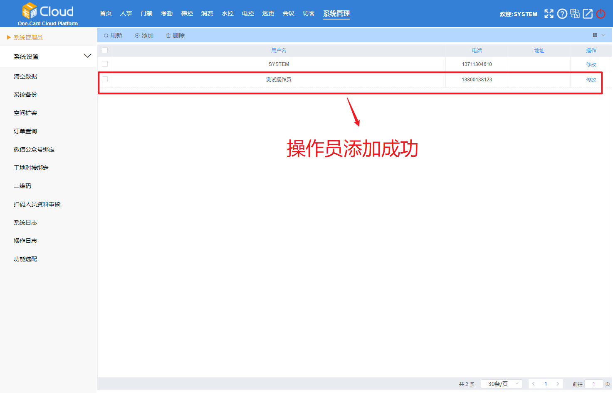Open the 消费 module in the navigation bar
The height and width of the screenshot is (393, 613).
(x=207, y=13)
